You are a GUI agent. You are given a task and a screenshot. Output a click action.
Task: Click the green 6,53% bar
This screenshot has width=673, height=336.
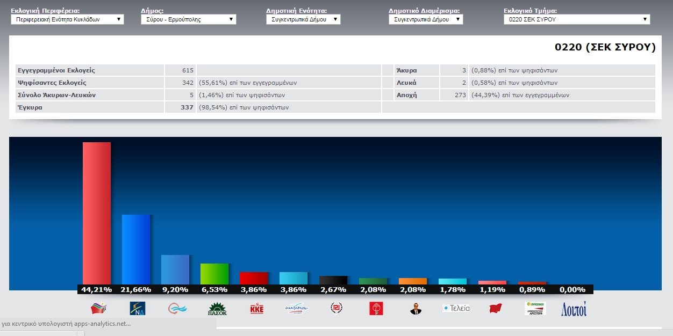pyautogui.click(x=214, y=274)
